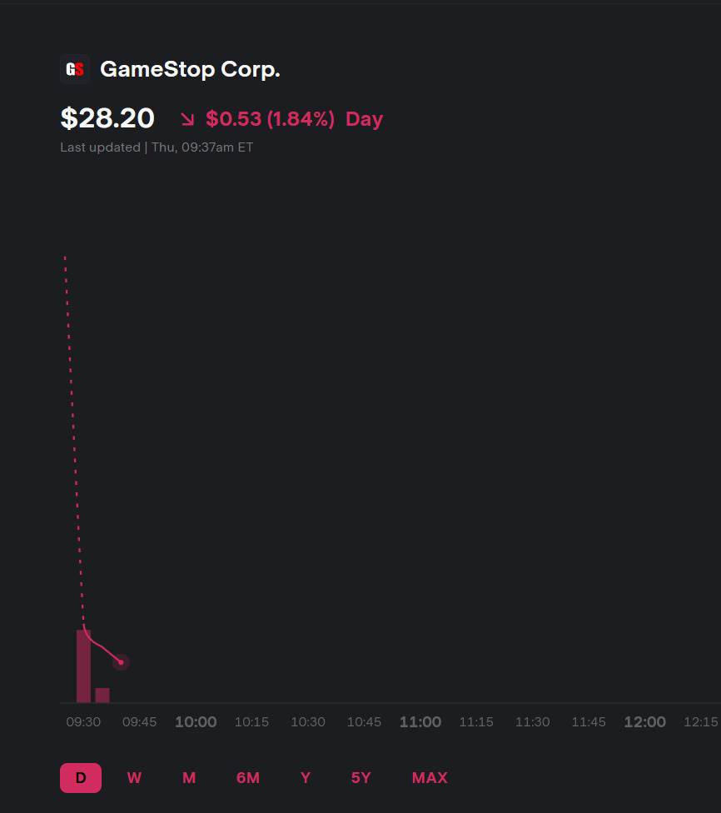Click the 12:00 time axis label
Viewport: 721px width, 813px height.
coord(644,722)
